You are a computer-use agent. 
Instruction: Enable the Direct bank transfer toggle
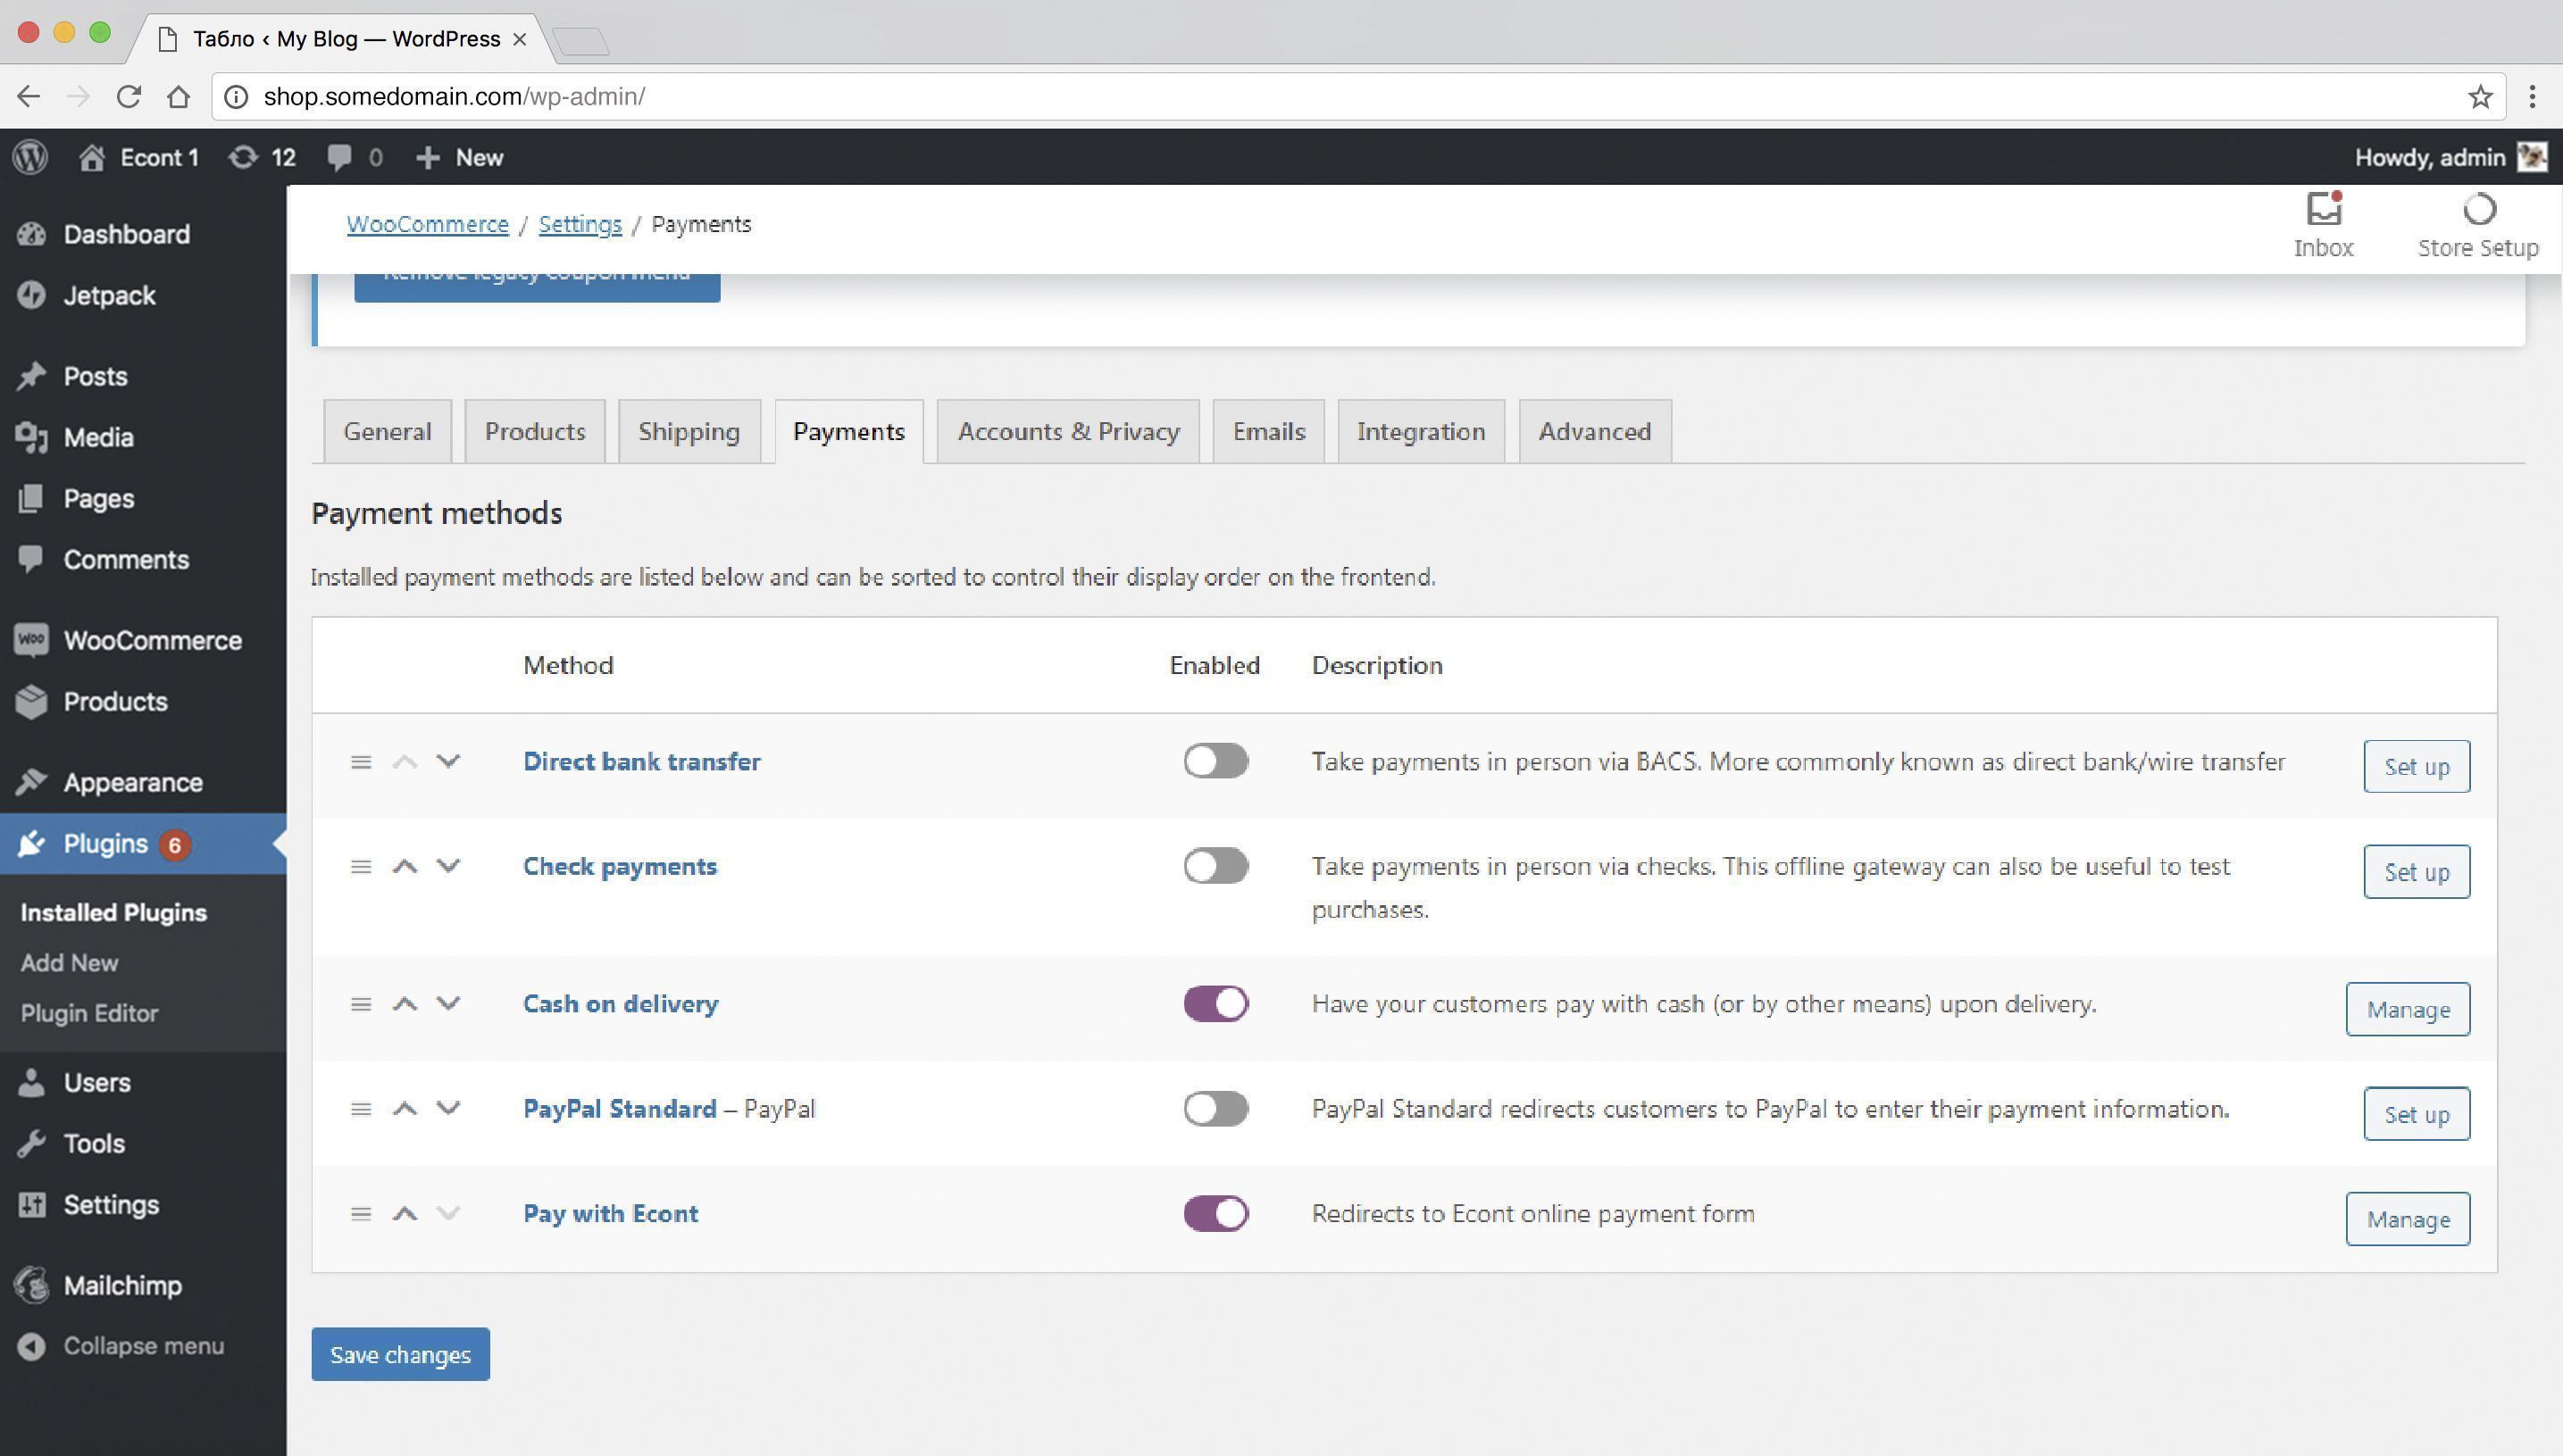(1215, 761)
